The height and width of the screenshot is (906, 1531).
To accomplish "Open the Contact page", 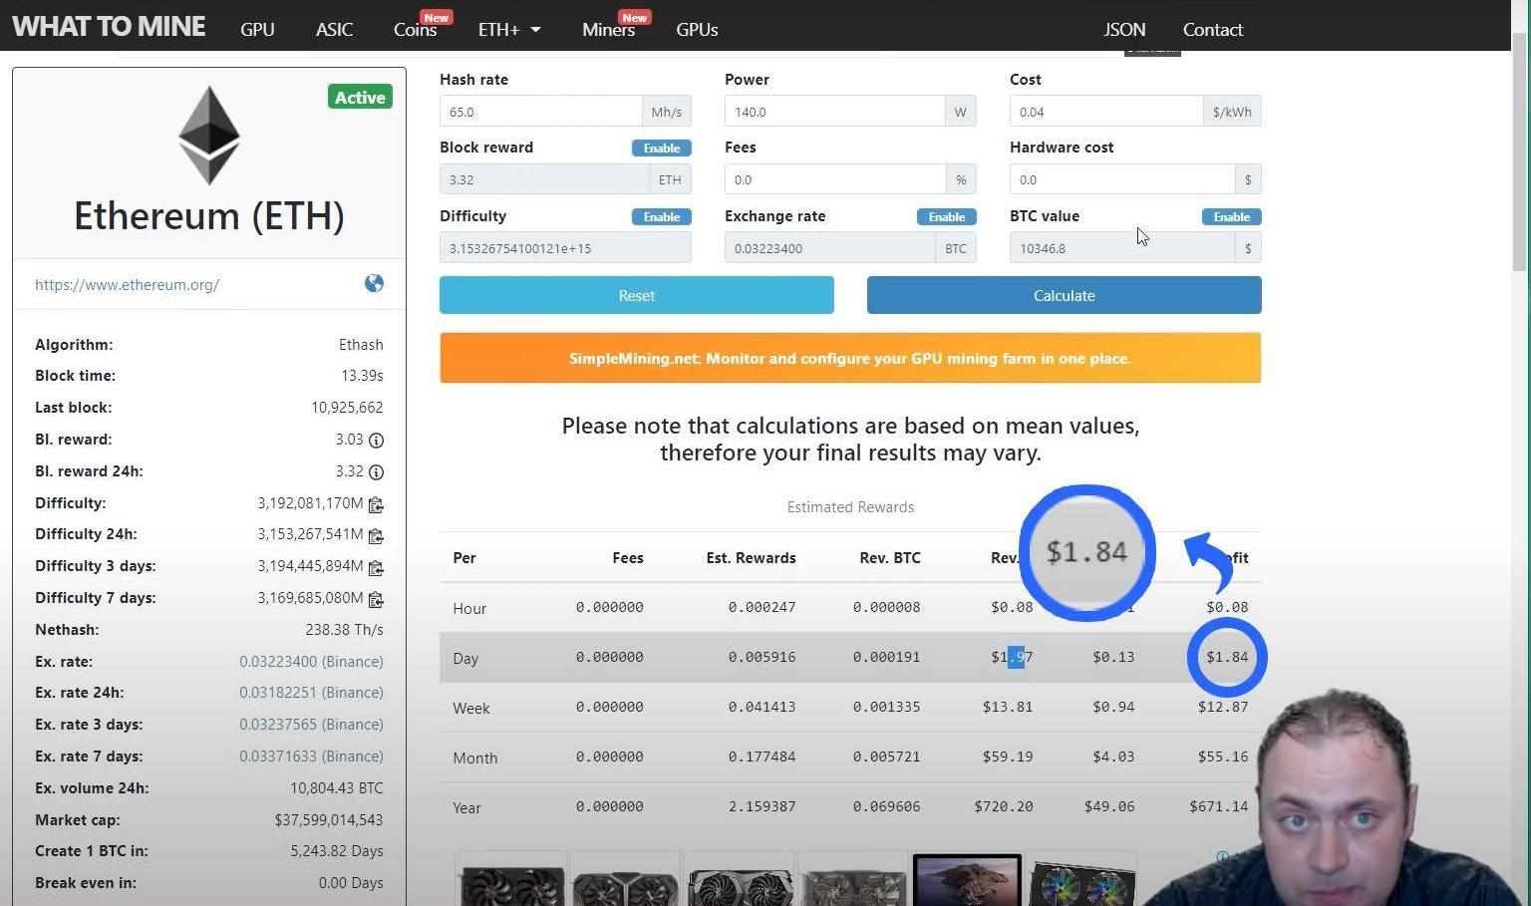I will (x=1212, y=30).
